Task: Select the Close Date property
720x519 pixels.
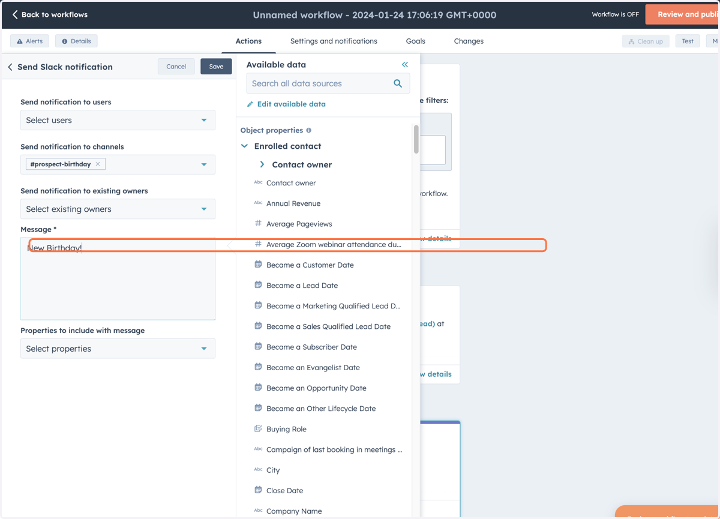Action: (x=284, y=491)
